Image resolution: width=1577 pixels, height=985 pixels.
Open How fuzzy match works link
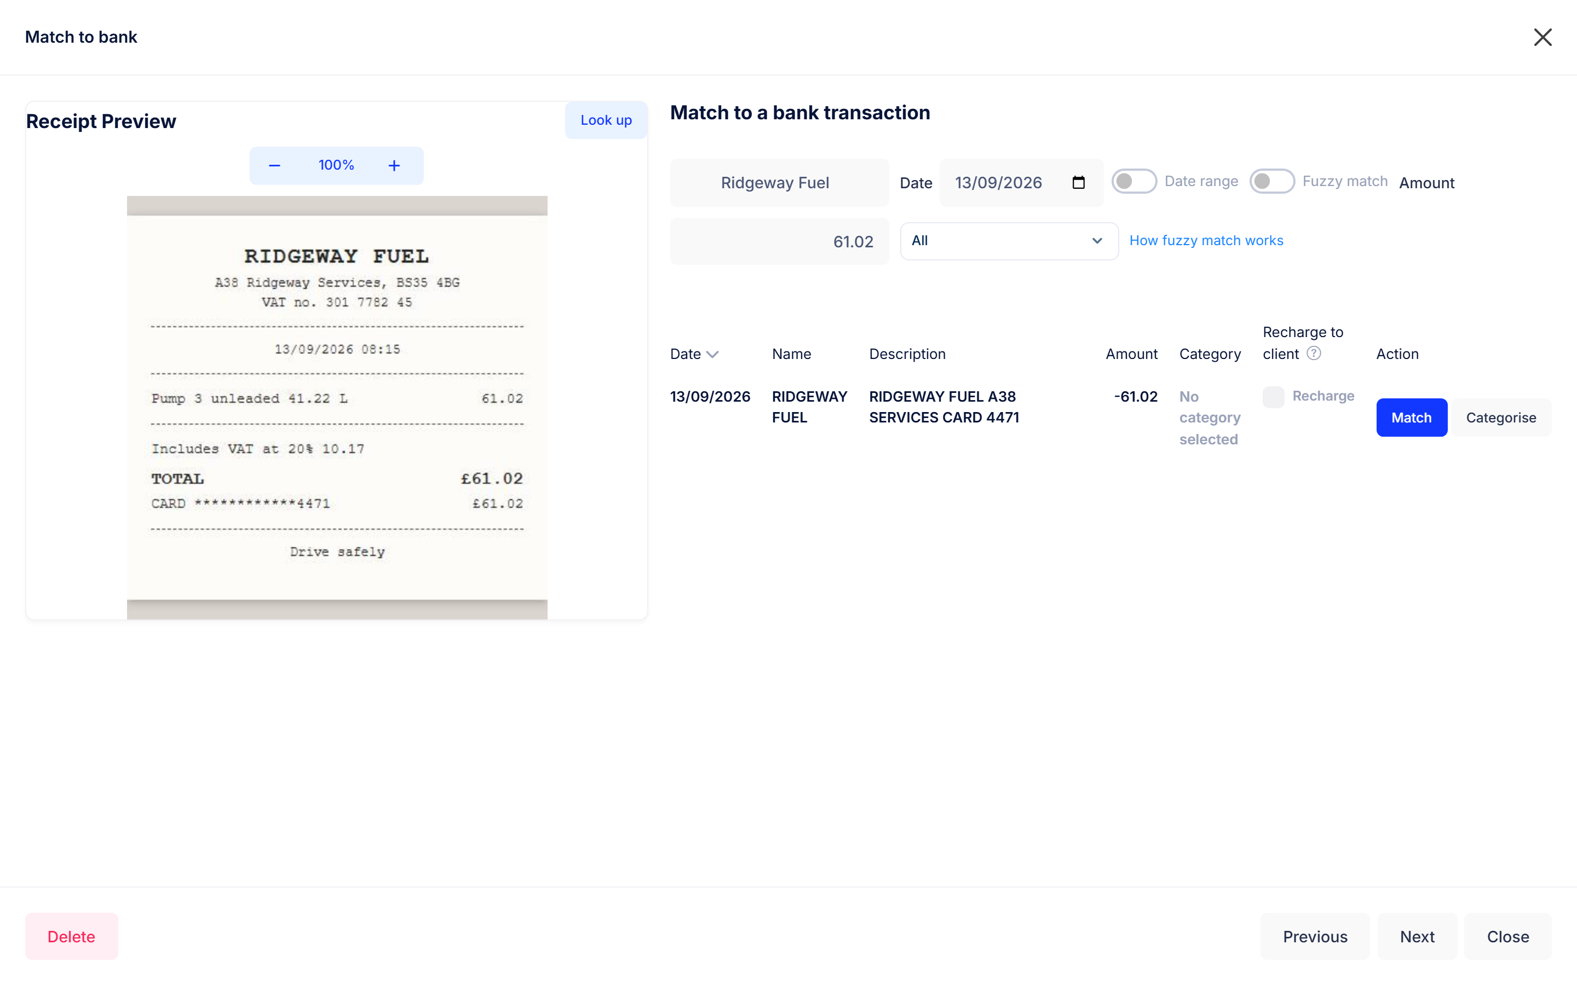pyautogui.click(x=1206, y=240)
